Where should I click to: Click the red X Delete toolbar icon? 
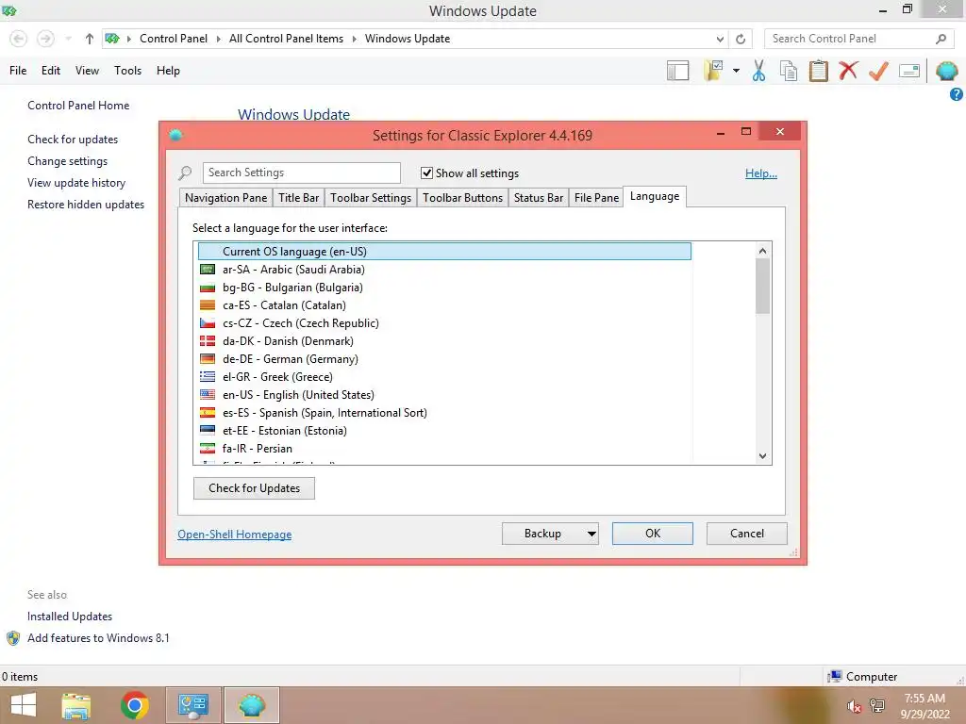[x=848, y=70]
